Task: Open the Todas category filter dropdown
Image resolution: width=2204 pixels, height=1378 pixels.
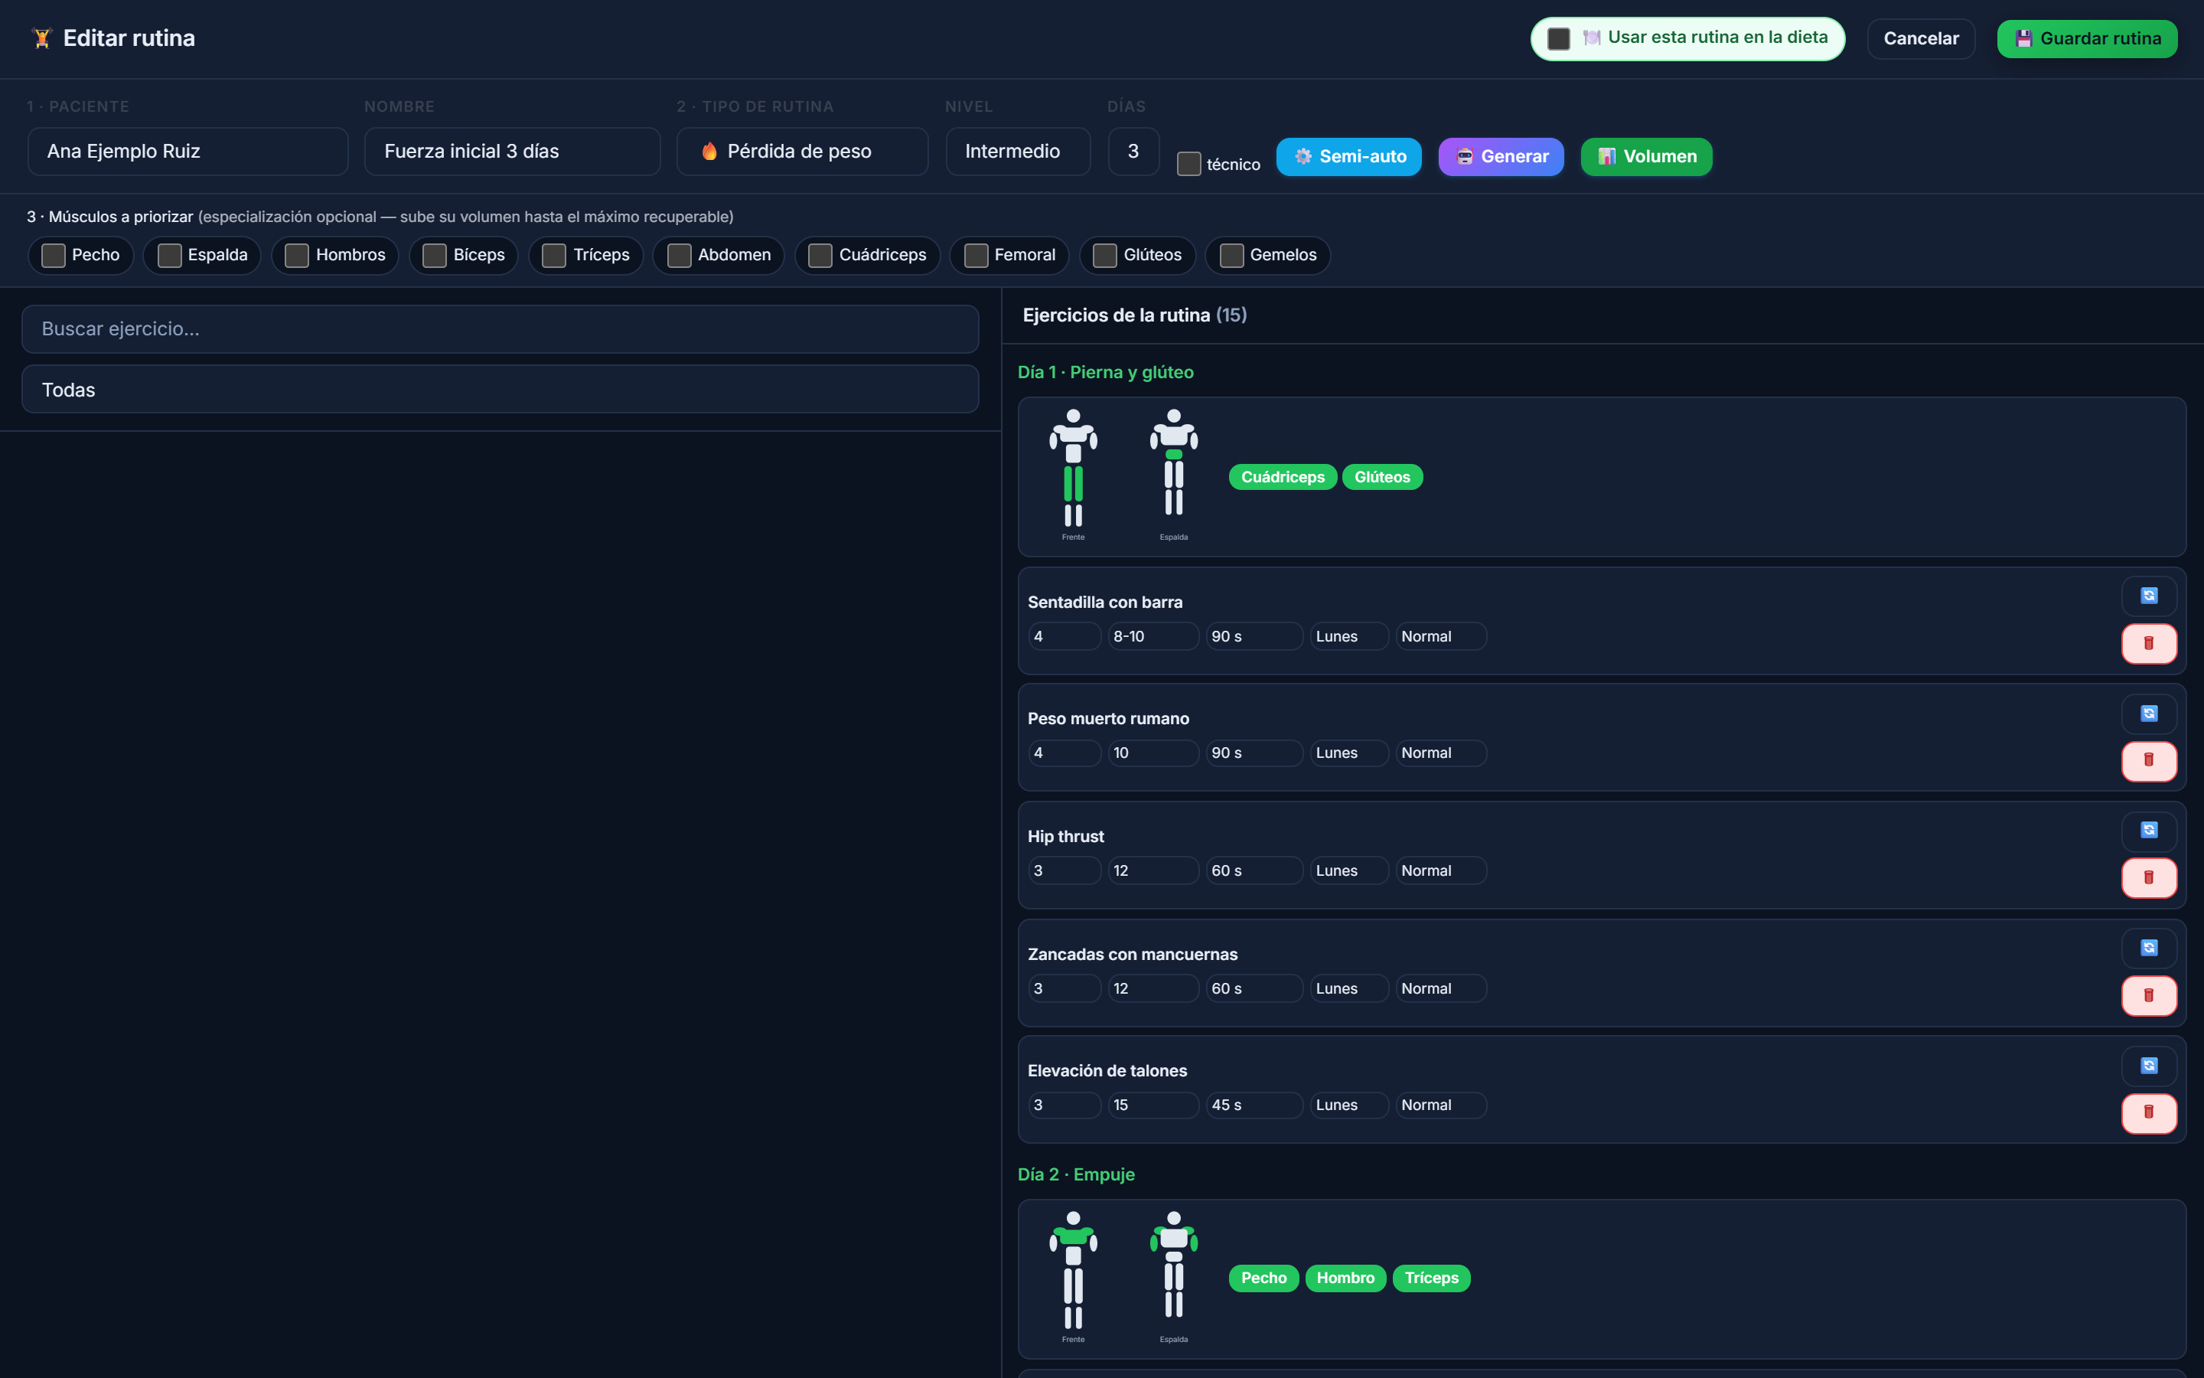Action: click(x=500, y=389)
